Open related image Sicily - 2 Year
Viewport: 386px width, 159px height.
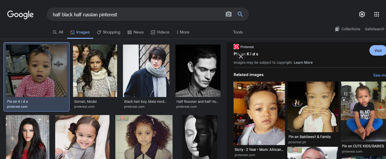coord(259,113)
